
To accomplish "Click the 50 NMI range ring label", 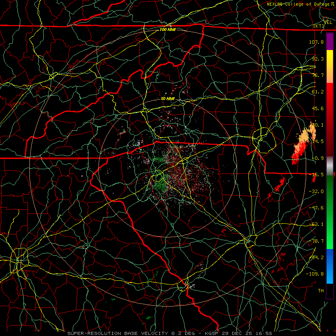I will pos(168,99).
